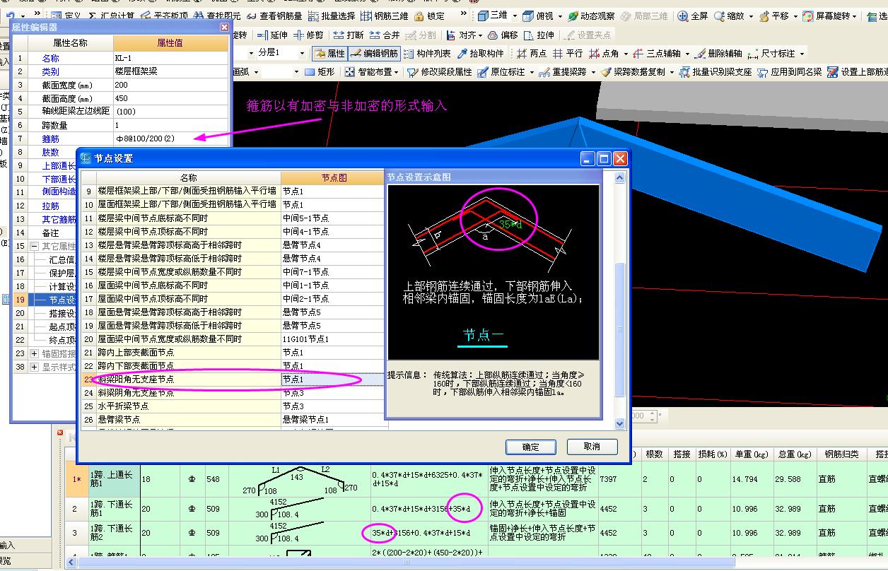Click the 拾取构件 picker tool
The height and width of the screenshot is (571, 888).
coord(481,53)
